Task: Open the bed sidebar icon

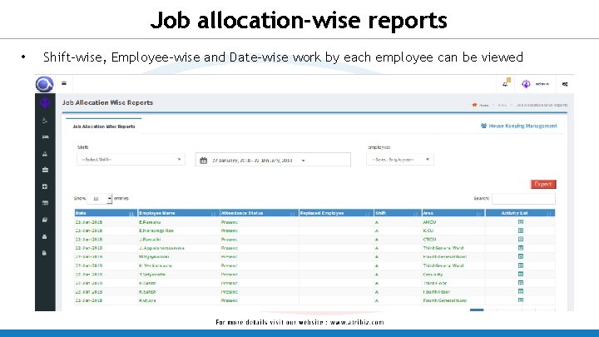Action: click(x=45, y=136)
